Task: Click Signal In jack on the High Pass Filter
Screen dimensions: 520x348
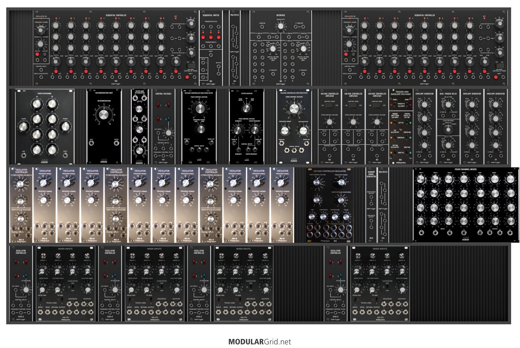Action: (x=187, y=143)
